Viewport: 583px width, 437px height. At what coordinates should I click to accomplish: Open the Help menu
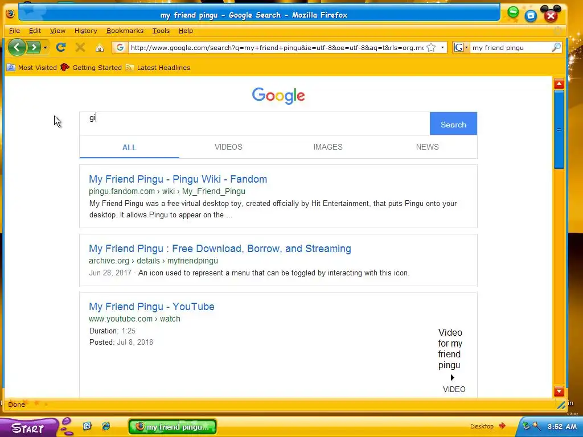tap(186, 31)
